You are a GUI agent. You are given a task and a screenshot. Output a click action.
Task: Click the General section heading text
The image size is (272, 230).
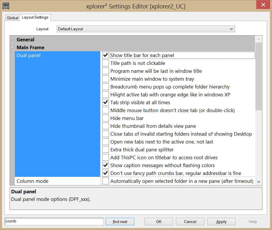26,40
